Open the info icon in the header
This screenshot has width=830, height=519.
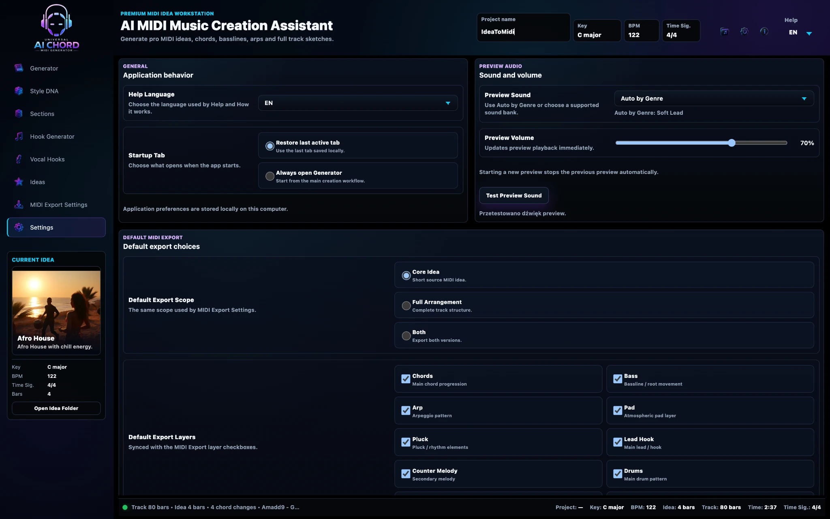click(764, 31)
